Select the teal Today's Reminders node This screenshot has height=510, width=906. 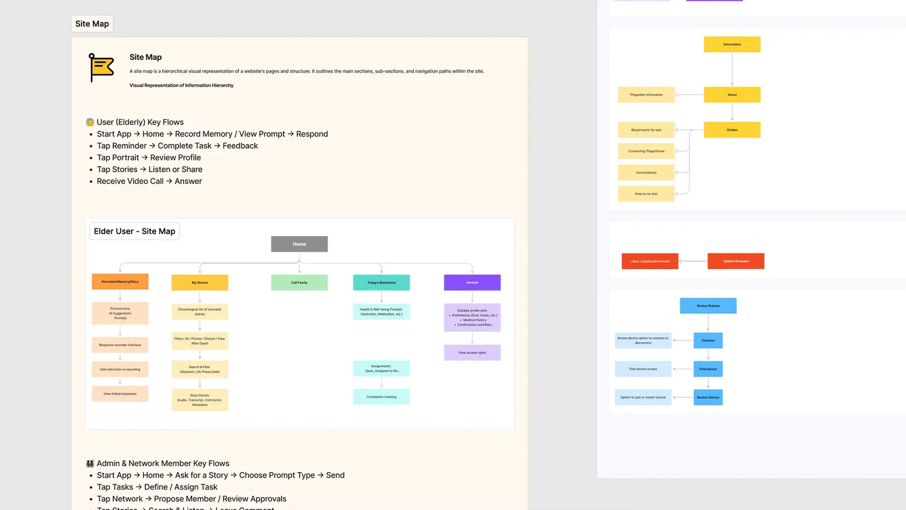(382, 282)
